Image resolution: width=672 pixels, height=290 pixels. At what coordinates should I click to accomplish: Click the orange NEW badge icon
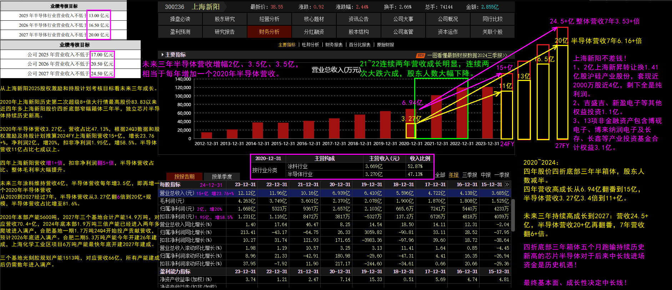tap(421, 55)
